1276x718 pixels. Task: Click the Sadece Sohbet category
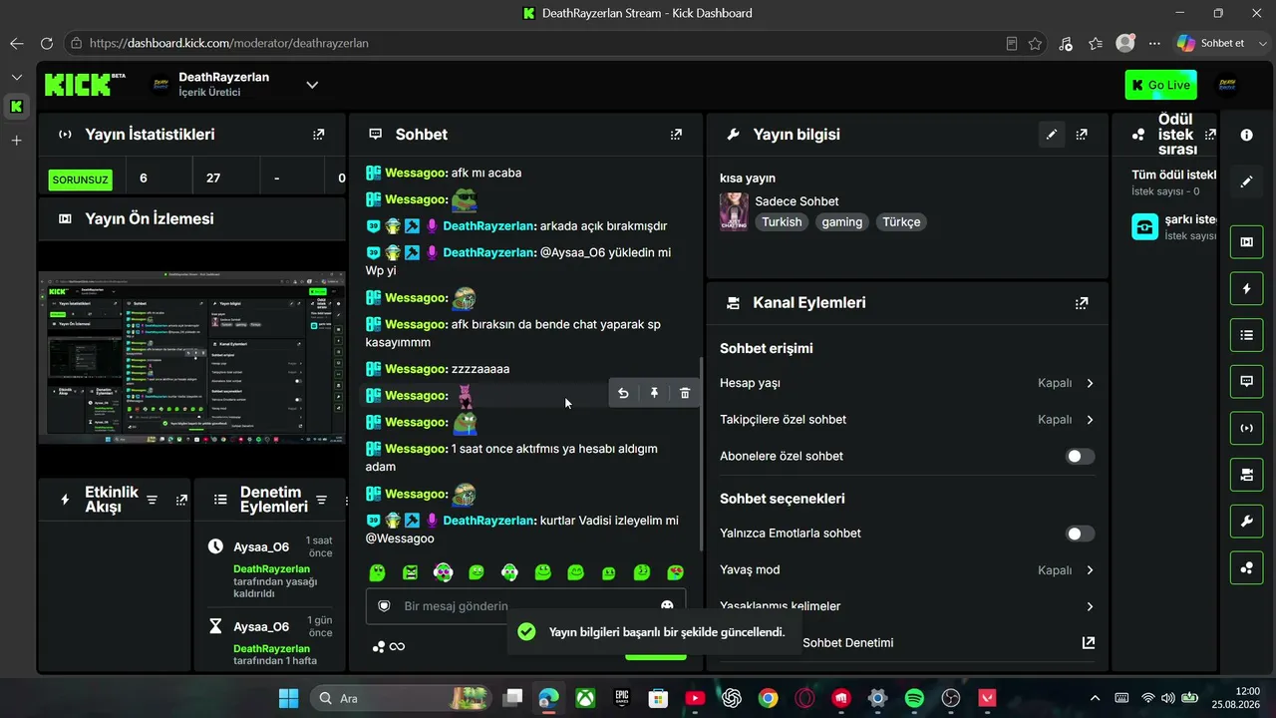coord(797,201)
